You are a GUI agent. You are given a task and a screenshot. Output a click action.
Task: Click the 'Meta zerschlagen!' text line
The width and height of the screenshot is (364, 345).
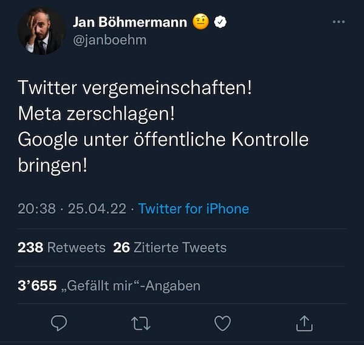pyautogui.click(x=96, y=113)
